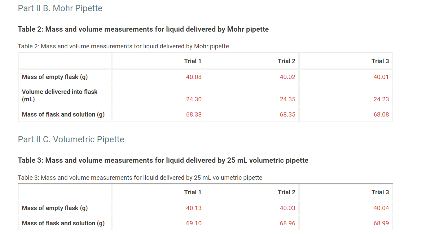427x234 pixels.
Task: Select volume delivered 24.30 in Trial 1
Action: tap(194, 99)
